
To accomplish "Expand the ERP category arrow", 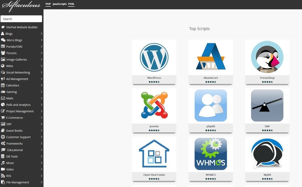I will point(41,124).
